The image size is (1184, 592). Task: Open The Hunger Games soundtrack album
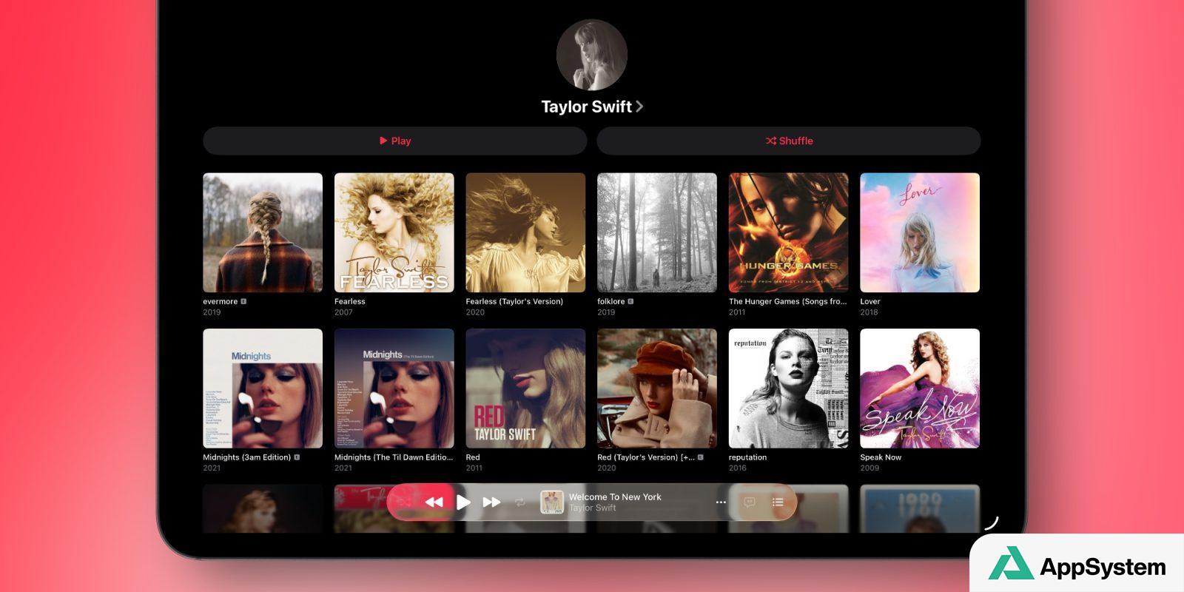tap(788, 232)
